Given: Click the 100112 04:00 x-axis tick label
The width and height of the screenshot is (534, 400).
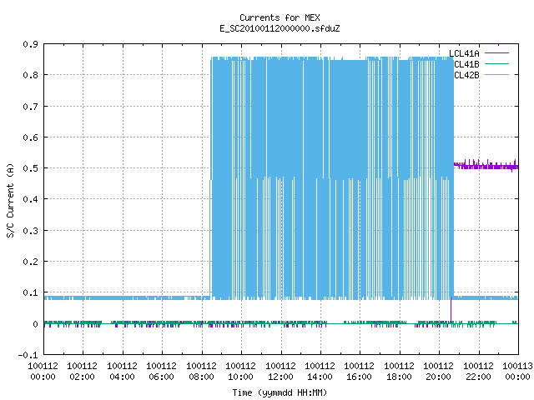Looking at the screenshot, I should click(x=123, y=372).
